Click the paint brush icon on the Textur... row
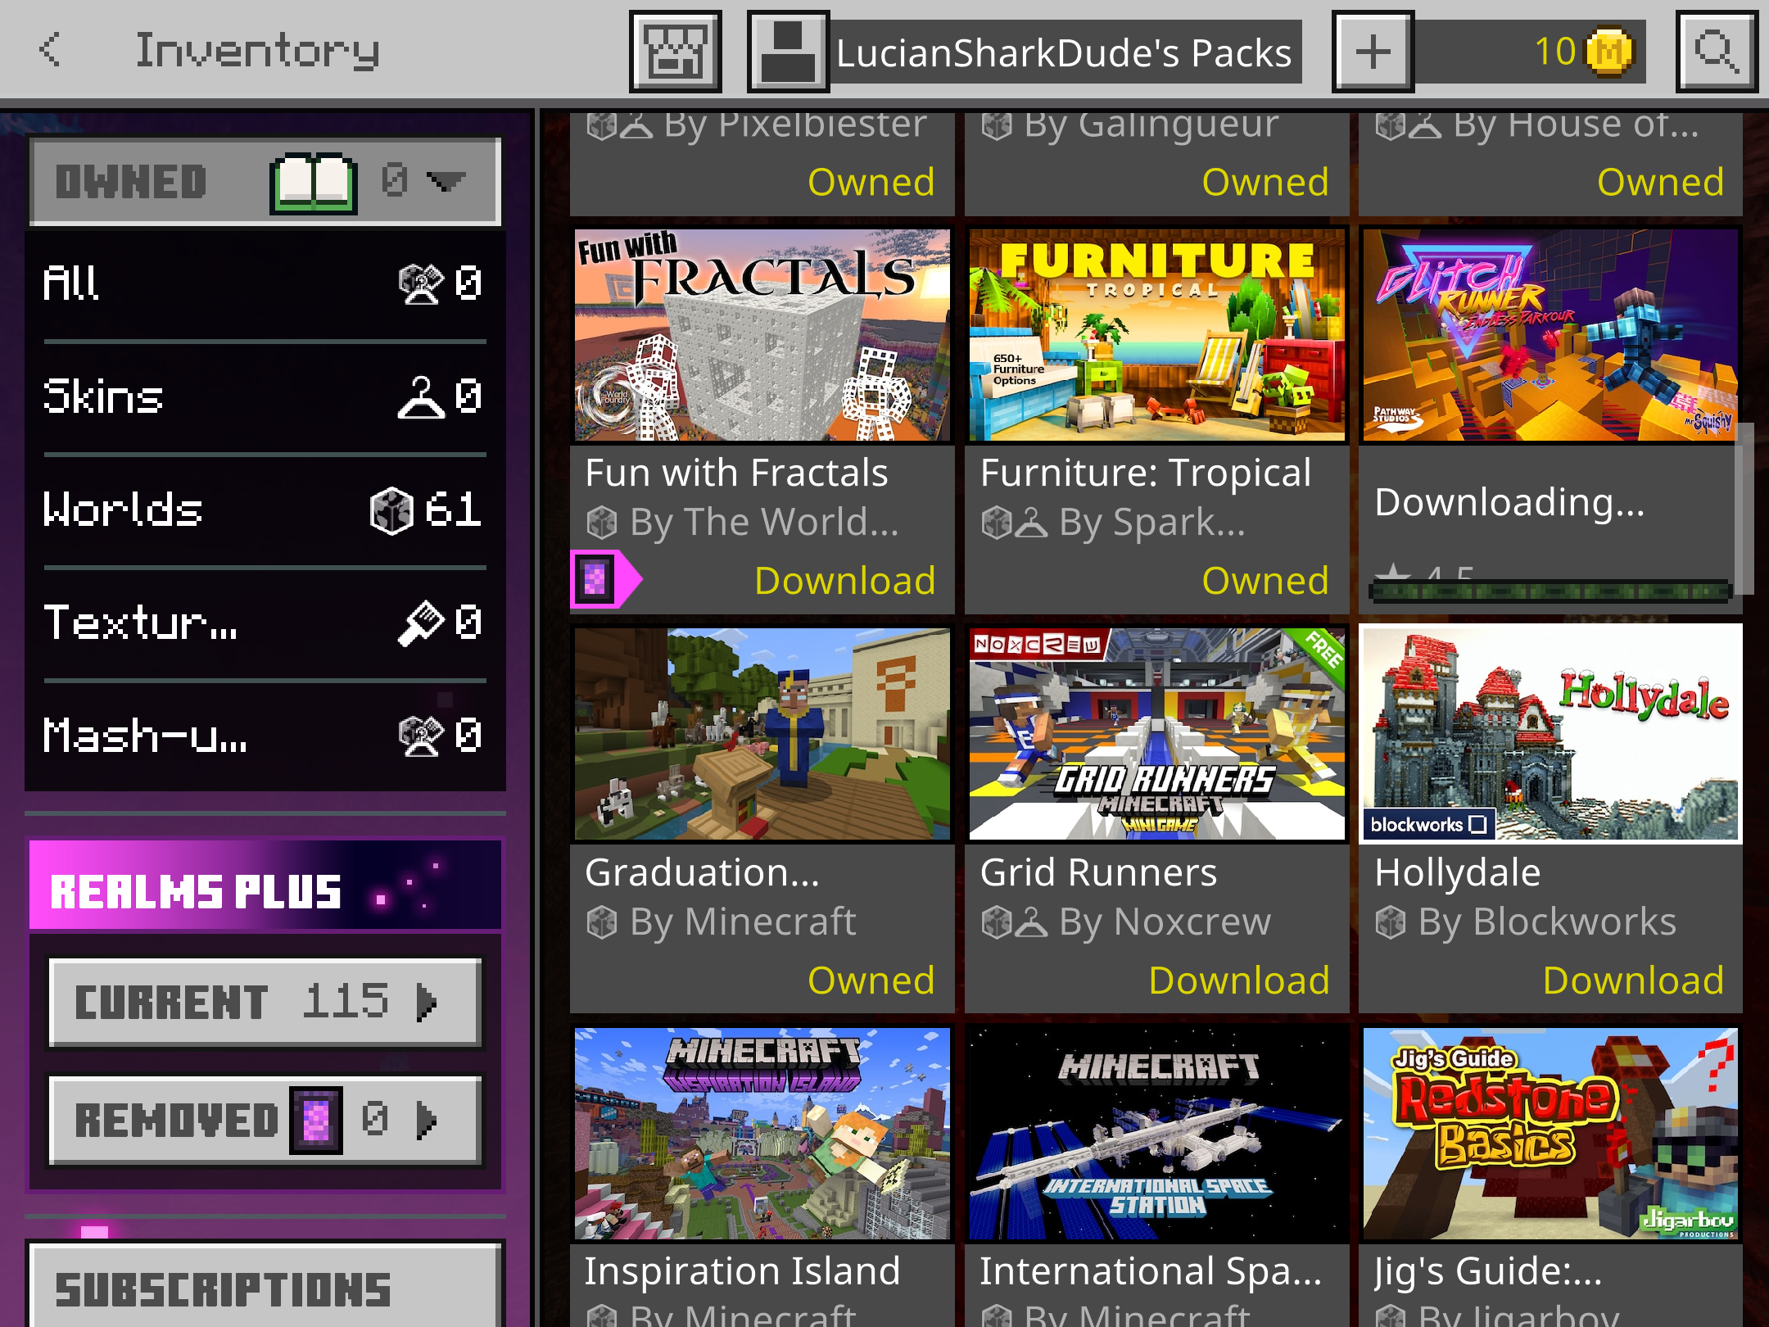 coord(421,623)
